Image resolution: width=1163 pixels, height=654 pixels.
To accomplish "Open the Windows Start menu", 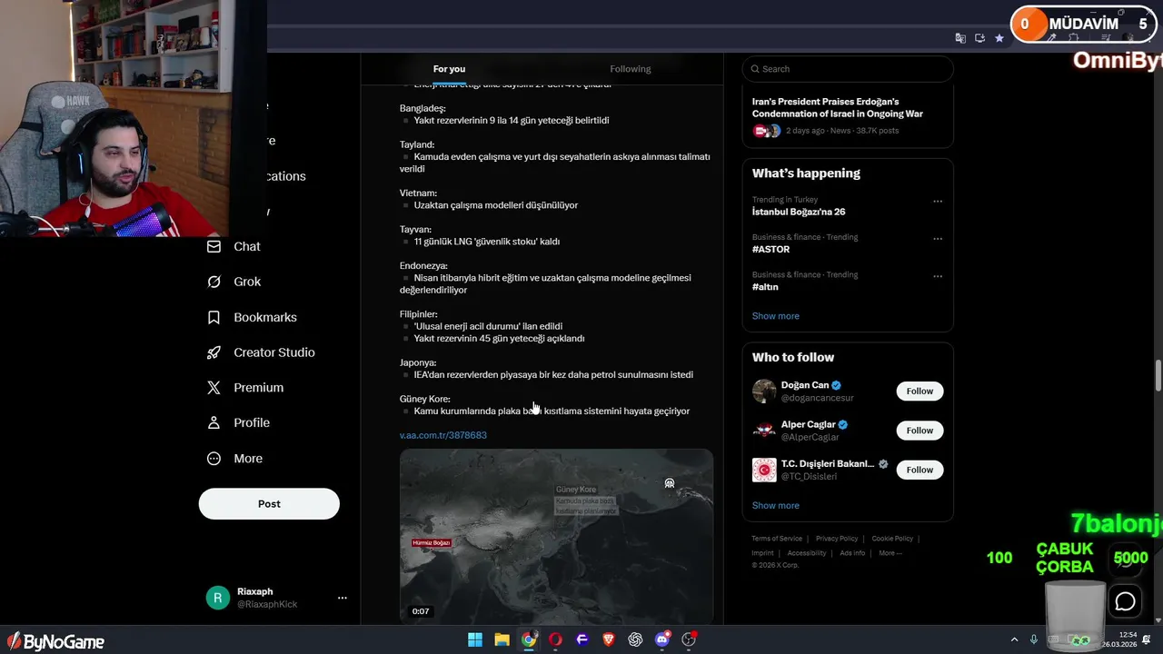I will coord(475,639).
